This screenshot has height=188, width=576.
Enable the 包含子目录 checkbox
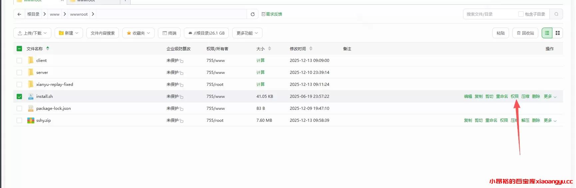click(x=521, y=14)
